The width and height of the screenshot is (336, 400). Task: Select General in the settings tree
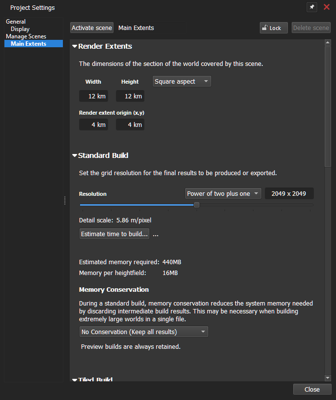tap(16, 22)
